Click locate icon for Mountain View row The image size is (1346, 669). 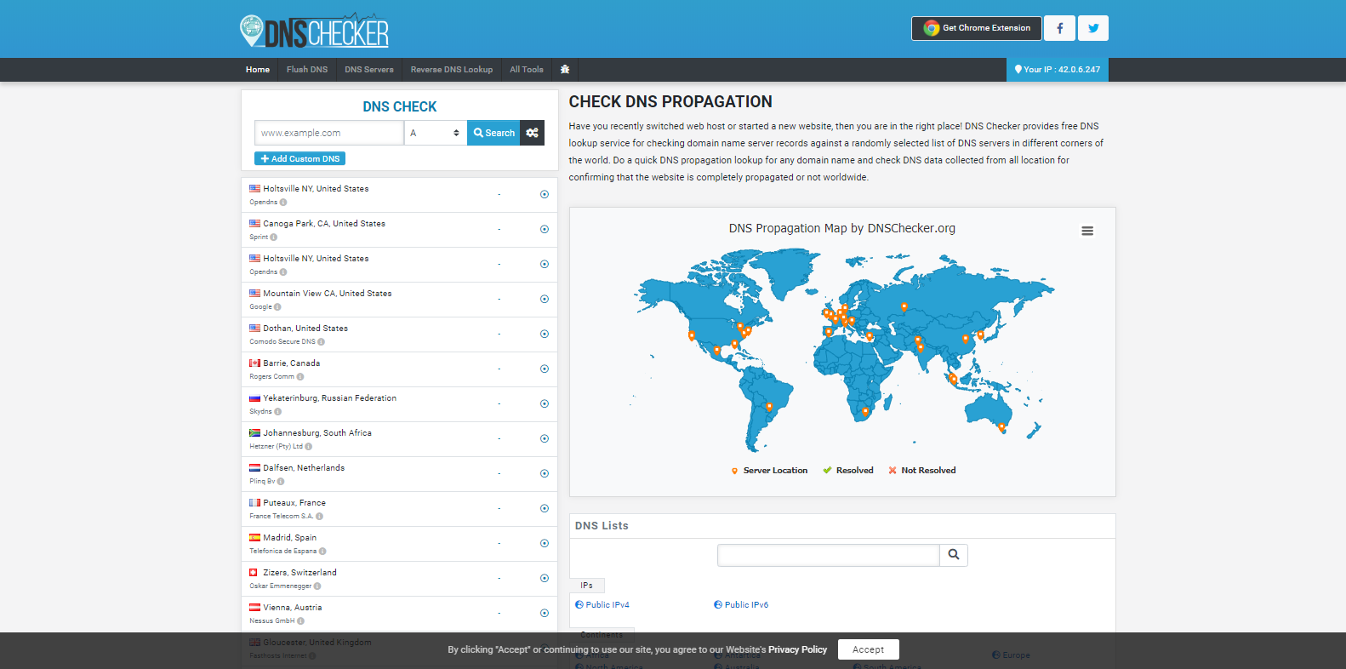coord(545,300)
